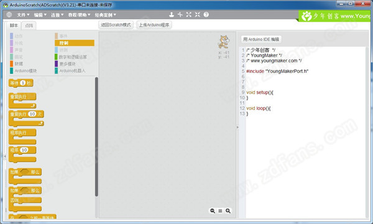Image resolution: width=373 pixels, height=224 pixels.
Task: Collapse the code panel with divider arrow
Action: [237, 128]
